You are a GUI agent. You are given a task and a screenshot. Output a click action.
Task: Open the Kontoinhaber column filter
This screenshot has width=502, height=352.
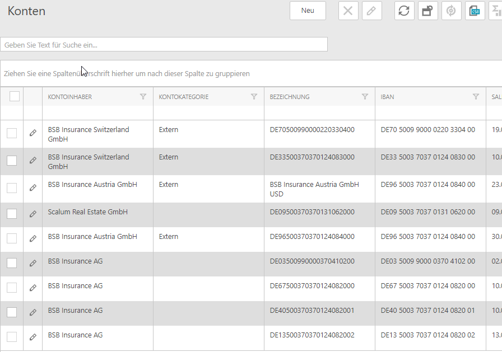point(143,97)
